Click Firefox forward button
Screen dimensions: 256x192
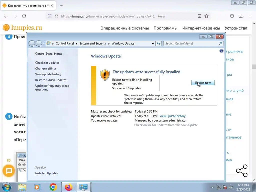(x=15, y=16)
